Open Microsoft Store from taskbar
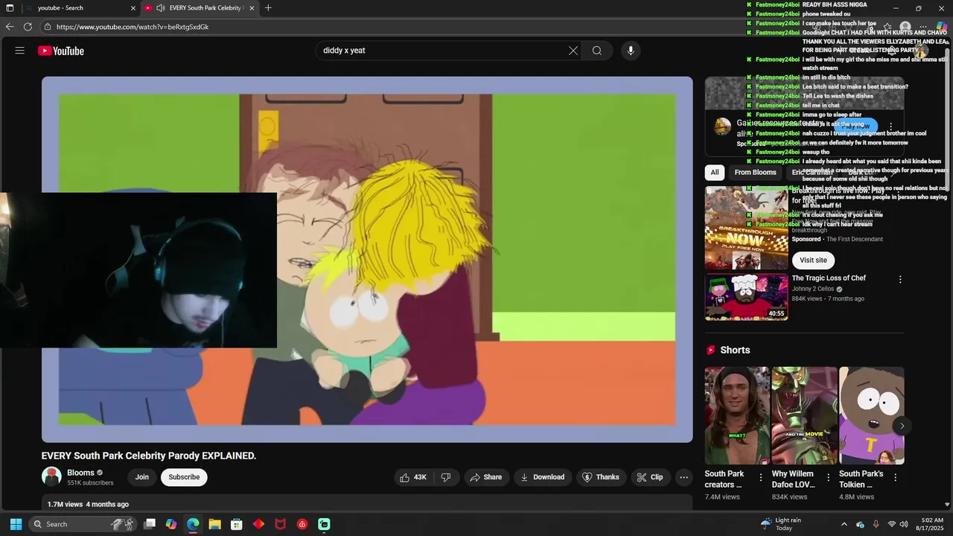The image size is (953, 536). click(237, 524)
